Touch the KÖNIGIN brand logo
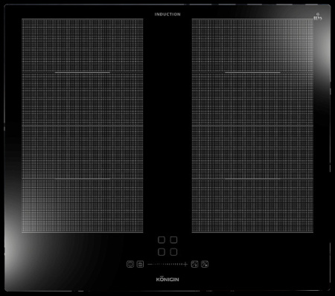335x296 pixels. pyautogui.click(x=167, y=279)
